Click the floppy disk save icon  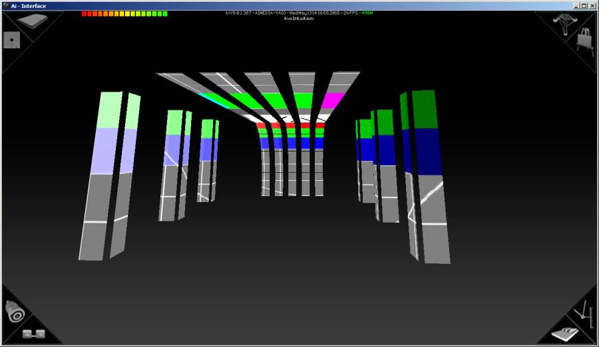coord(12,40)
